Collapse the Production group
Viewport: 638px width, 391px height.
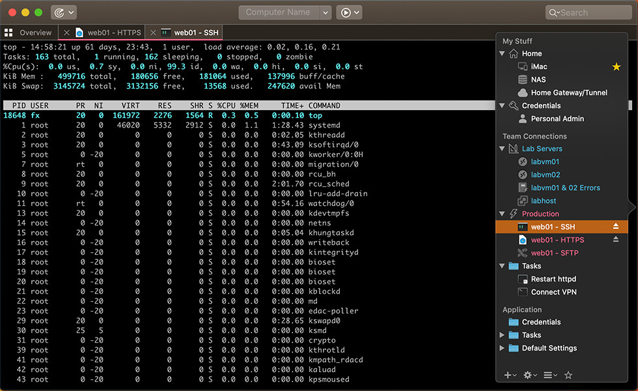pos(502,214)
